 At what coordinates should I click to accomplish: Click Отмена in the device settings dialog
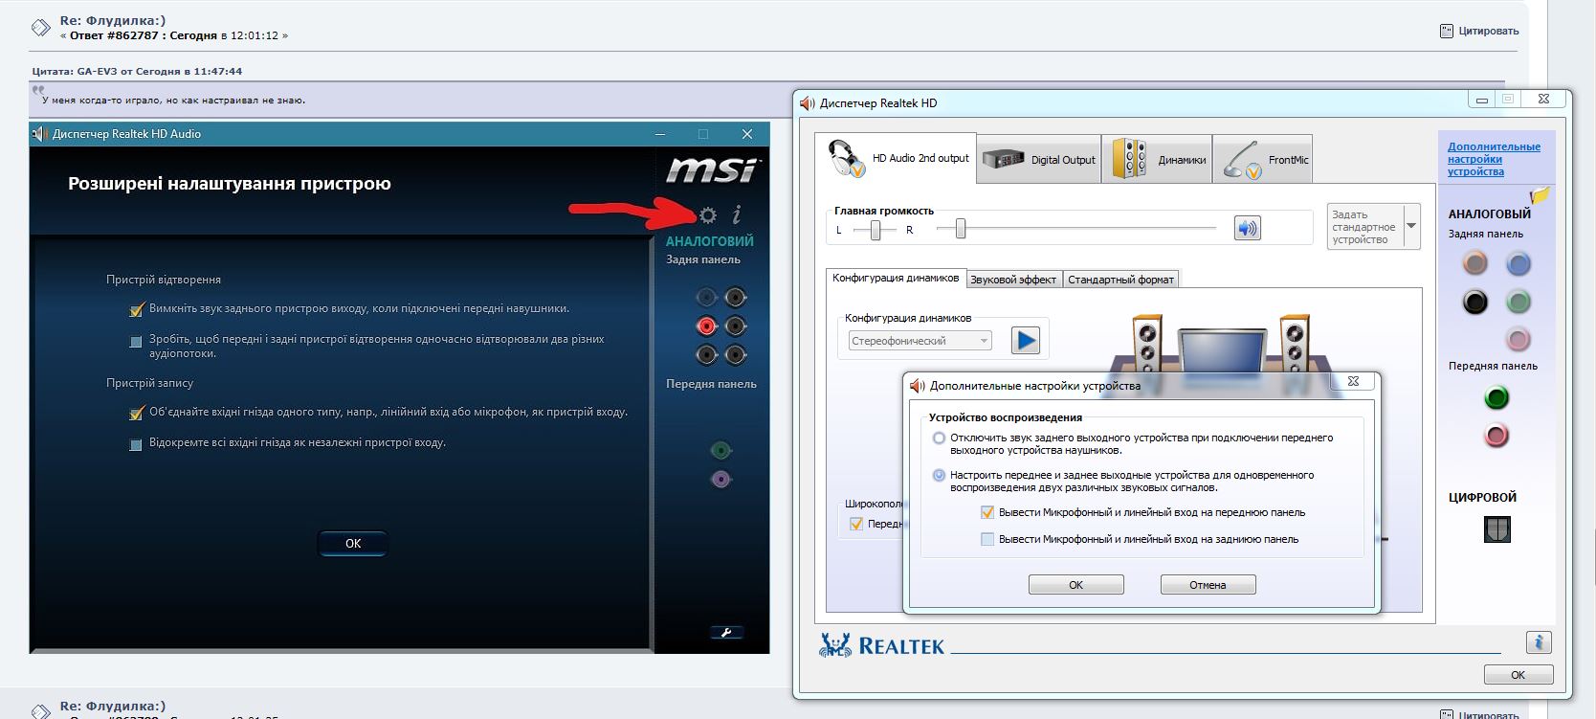1208,584
